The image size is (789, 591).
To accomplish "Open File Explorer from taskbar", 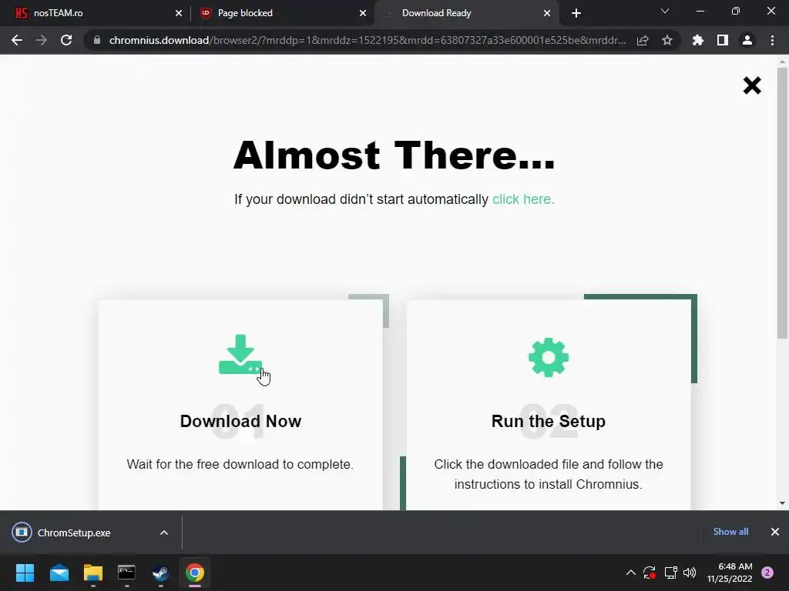I will (x=93, y=573).
